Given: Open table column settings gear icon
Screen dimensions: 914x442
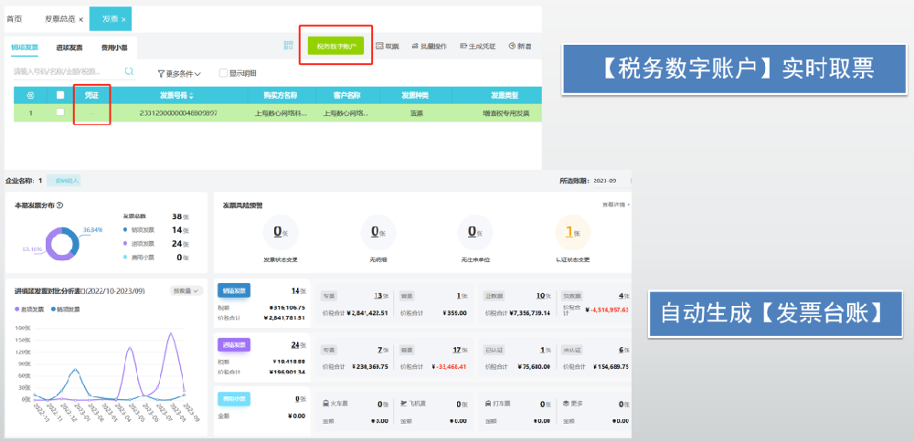Looking at the screenshot, I should point(30,95).
